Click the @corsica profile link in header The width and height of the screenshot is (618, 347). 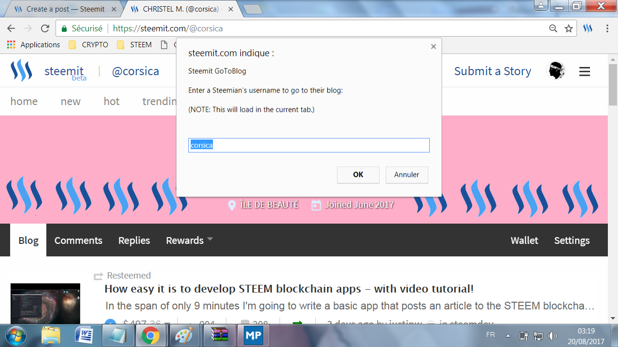[136, 71]
